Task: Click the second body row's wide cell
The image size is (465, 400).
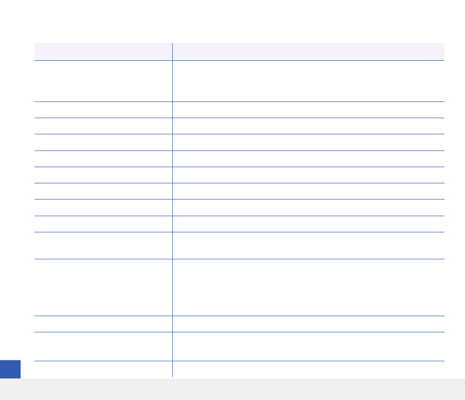Action: 308,110
